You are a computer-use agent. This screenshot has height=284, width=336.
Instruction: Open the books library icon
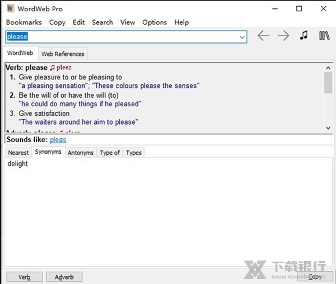point(324,36)
